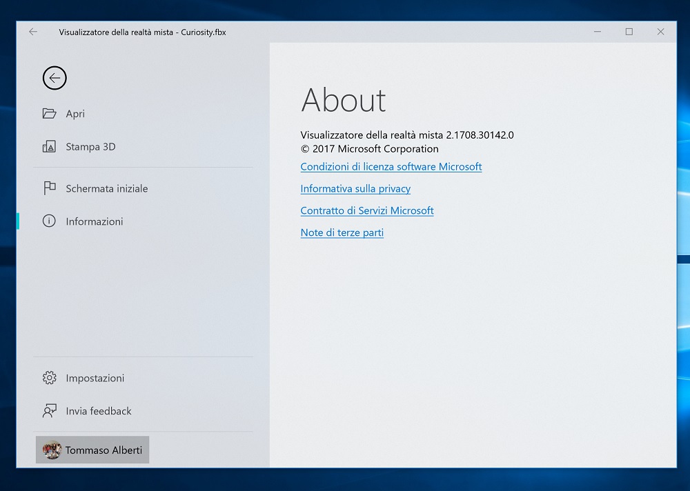Screen dimensions: 690x491
Task: Click the Invia feedback person icon
Action: coord(49,411)
